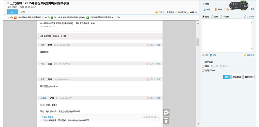Click the document vertical scrollbar thumb
259x127 pixels.
197,42
